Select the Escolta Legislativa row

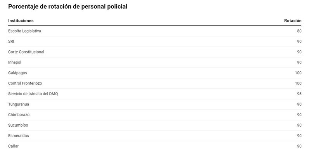(155, 31)
